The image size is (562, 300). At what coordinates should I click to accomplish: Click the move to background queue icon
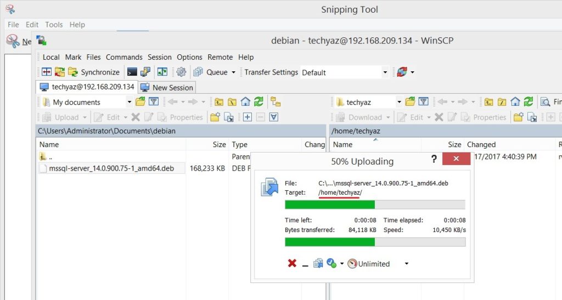[318, 264]
